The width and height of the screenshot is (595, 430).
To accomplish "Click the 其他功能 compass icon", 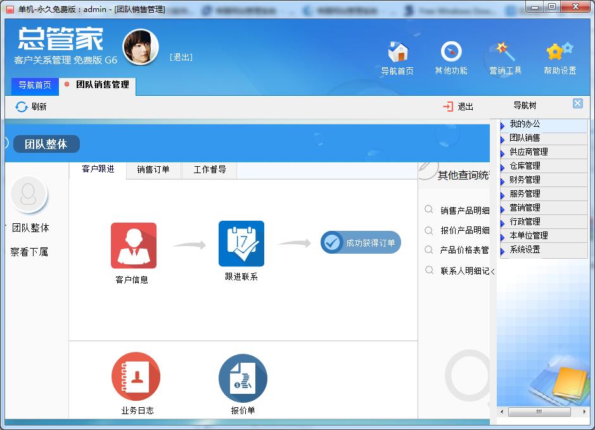I will (451, 52).
